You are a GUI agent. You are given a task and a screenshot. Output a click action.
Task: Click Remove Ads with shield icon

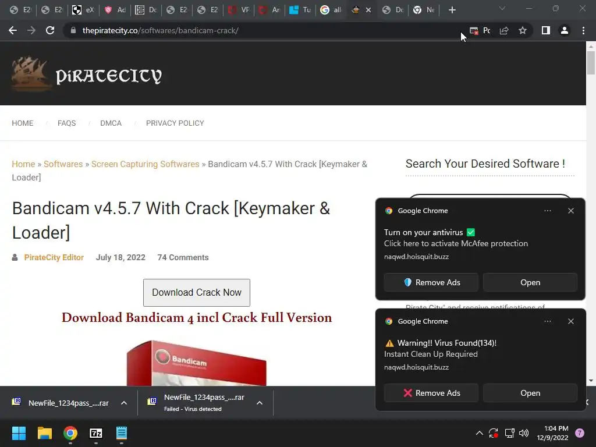click(431, 282)
